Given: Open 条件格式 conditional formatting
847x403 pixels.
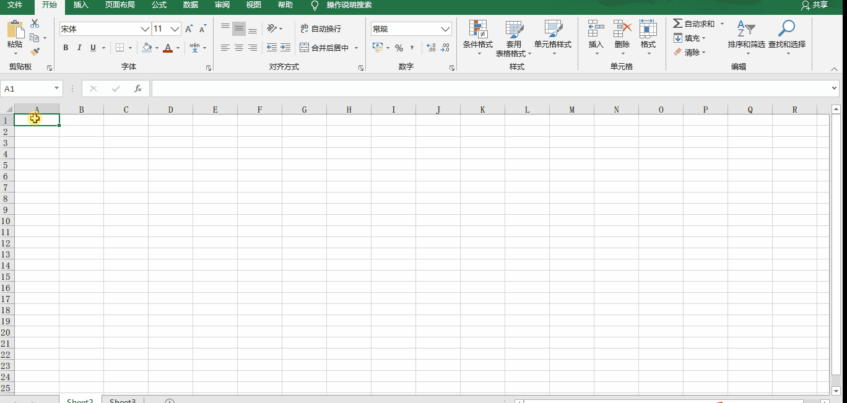Looking at the screenshot, I should point(477,37).
